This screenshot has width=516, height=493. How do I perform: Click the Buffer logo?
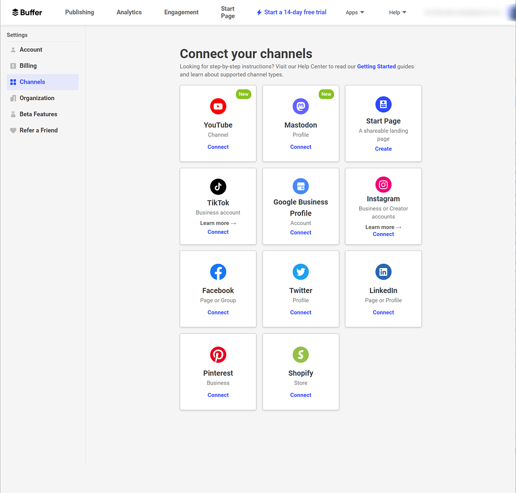click(x=27, y=13)
